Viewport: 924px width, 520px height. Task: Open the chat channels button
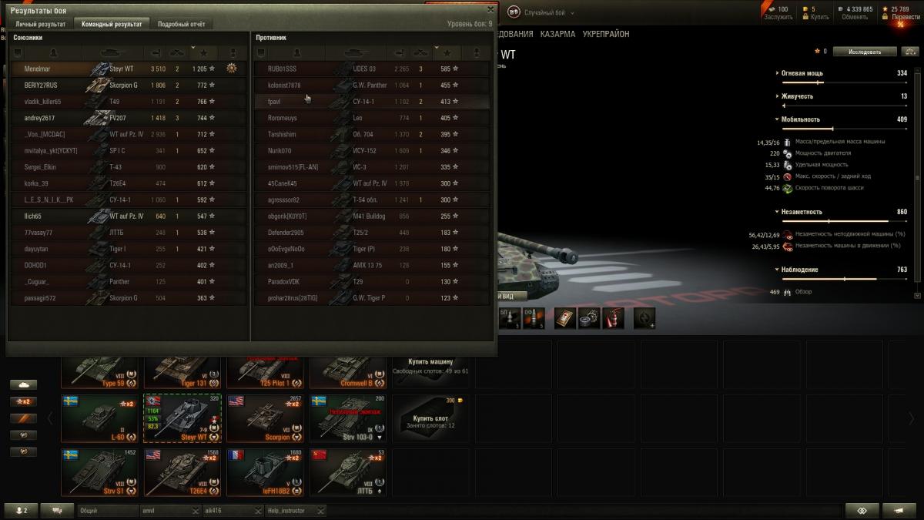point(58,510)
